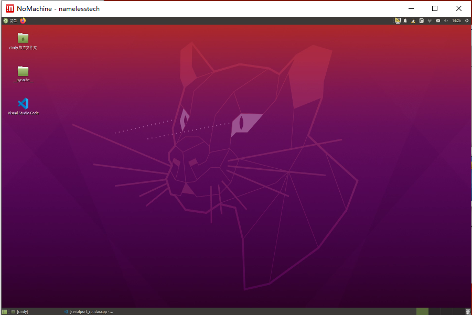
Task: Click the show desktop button in bottom panel
Action: (4, 312)
